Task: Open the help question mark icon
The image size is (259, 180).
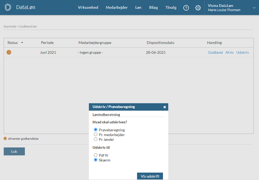Action: [186, 8]
